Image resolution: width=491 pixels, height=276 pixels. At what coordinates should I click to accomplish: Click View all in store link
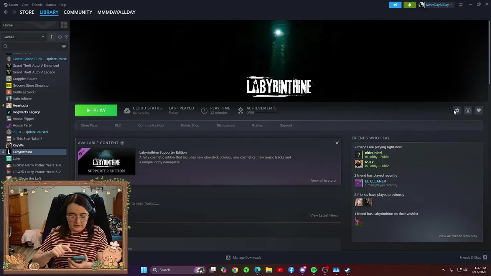coord(323,181)
